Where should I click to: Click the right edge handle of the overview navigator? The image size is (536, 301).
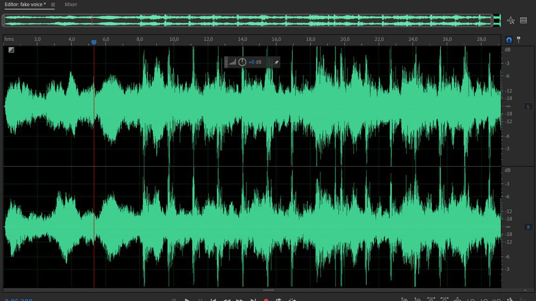492,20
